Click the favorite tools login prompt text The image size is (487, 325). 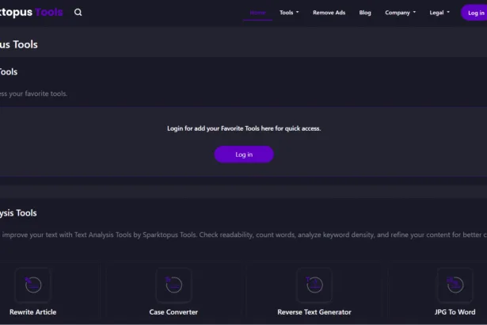244,128
